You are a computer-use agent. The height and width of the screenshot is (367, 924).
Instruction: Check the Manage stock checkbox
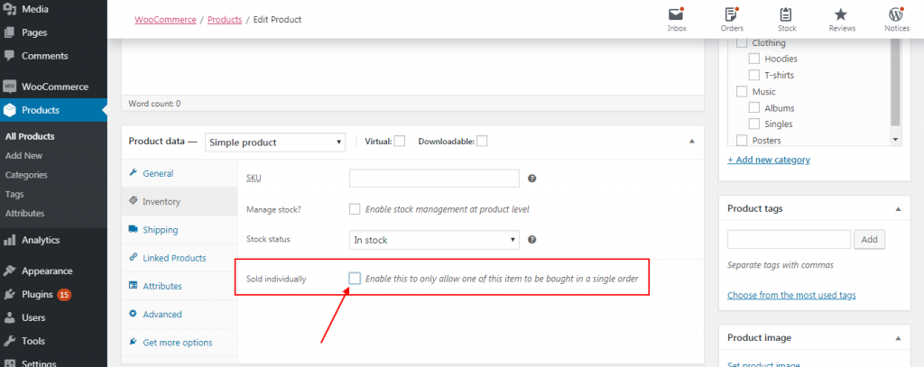(355, 208)
